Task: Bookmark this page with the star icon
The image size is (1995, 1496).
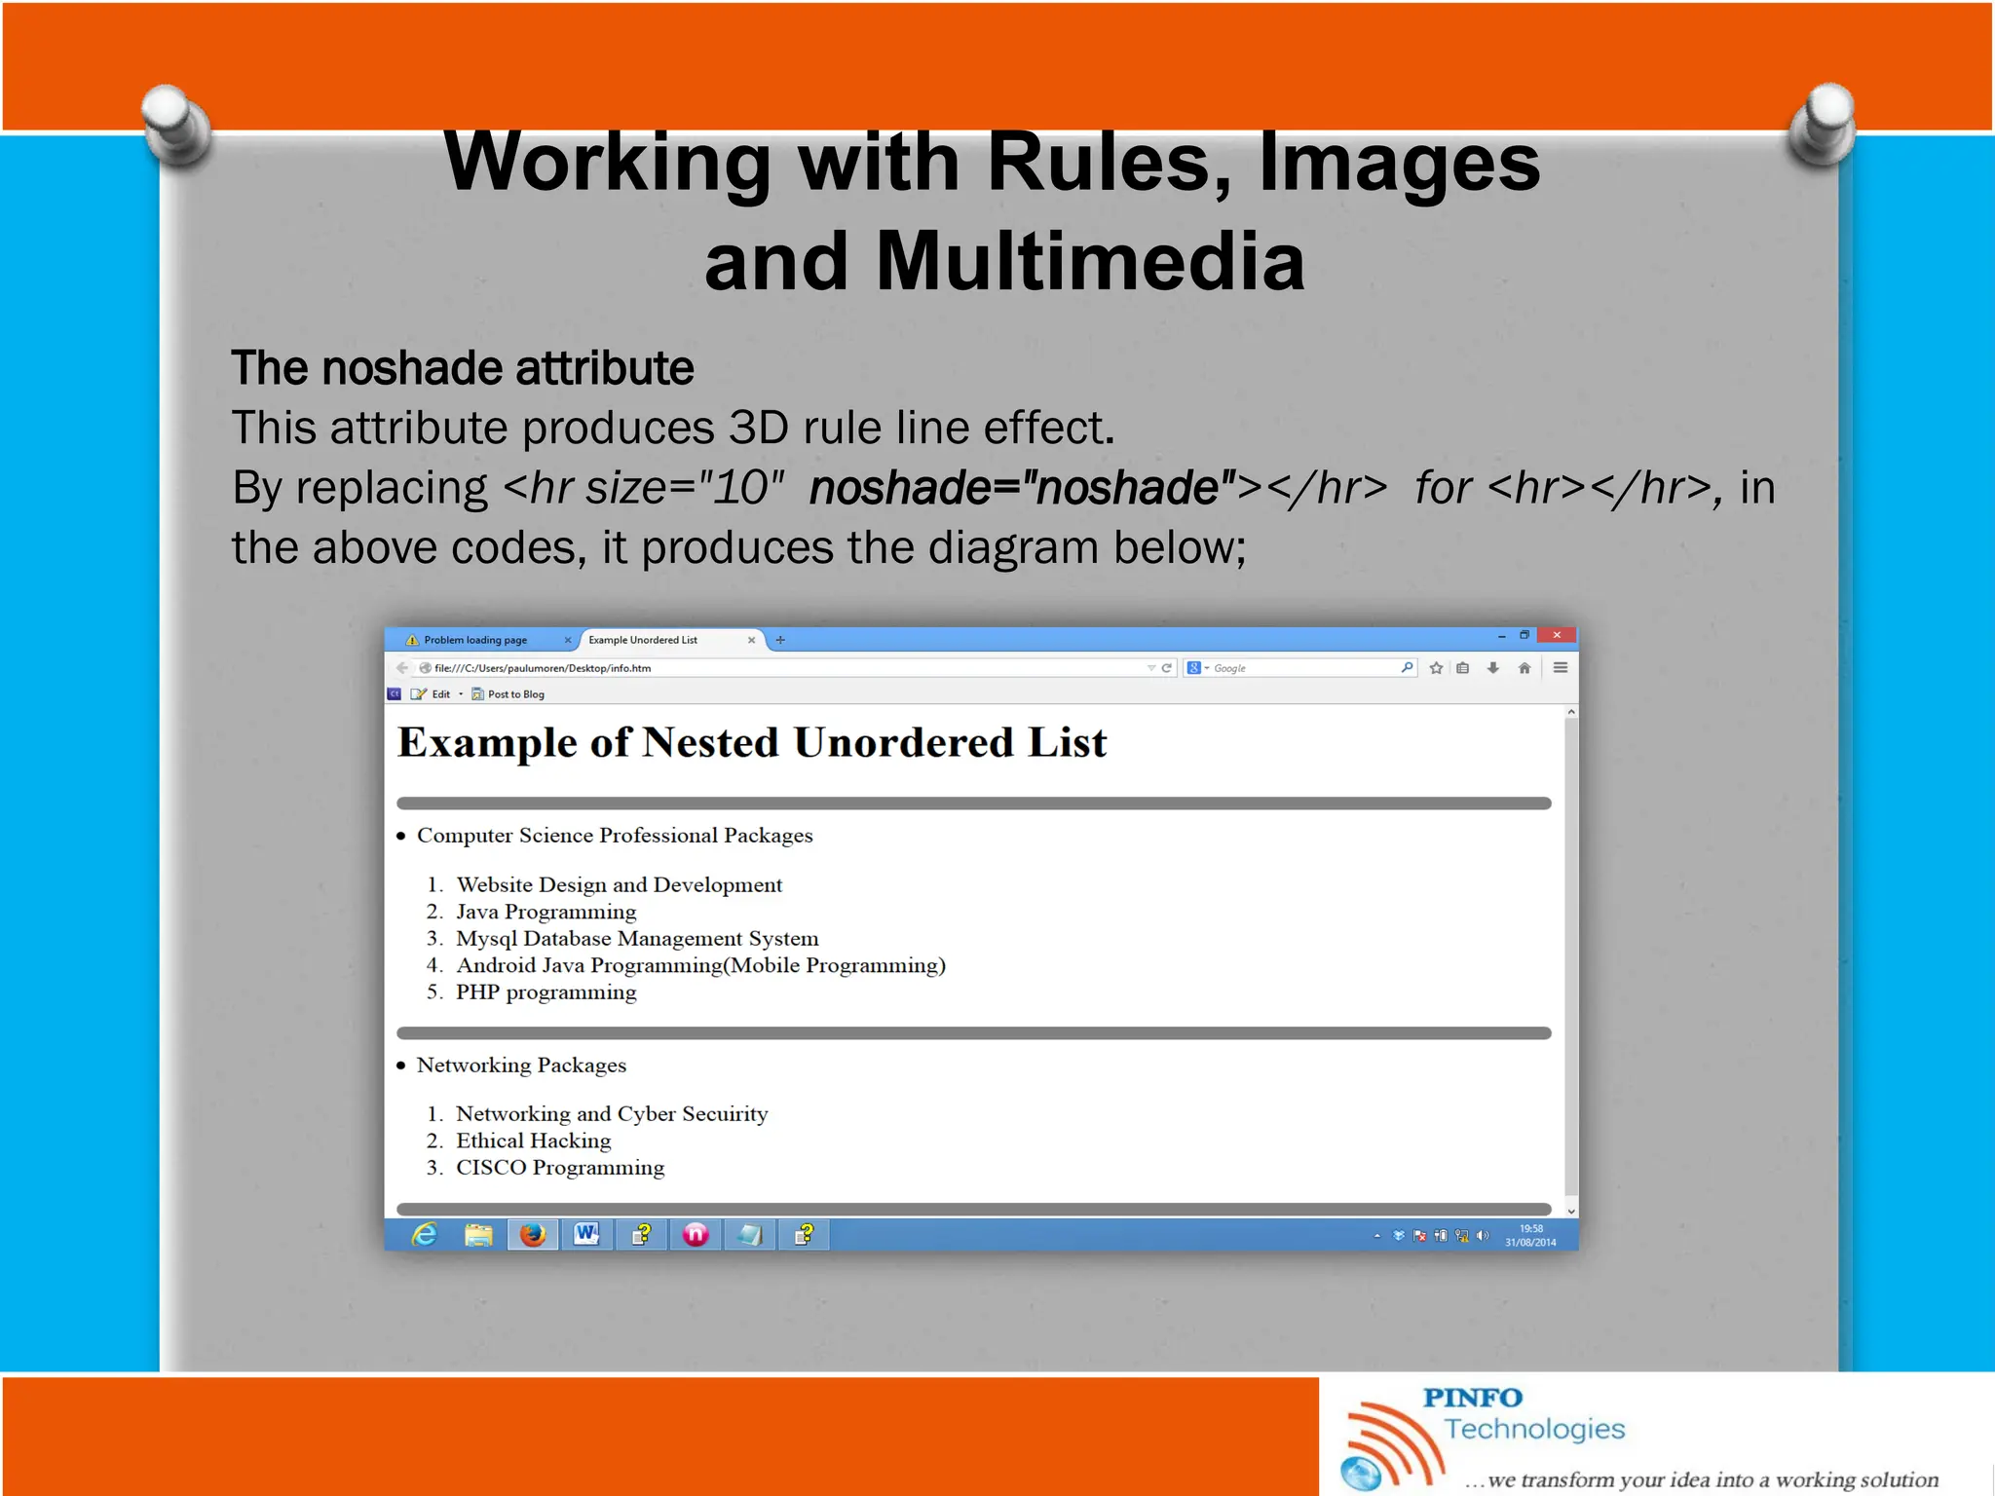Action: tap(1436, 668)
